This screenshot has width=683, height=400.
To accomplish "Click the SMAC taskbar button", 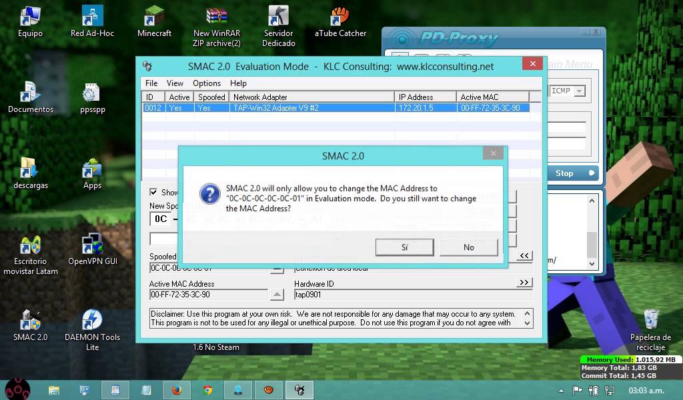I will point(299,390).
